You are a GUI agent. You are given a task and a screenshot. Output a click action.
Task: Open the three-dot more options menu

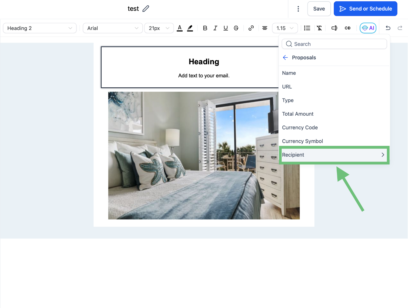tap(298, 9)
